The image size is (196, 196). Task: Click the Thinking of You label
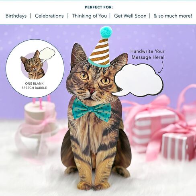(89, 16)
